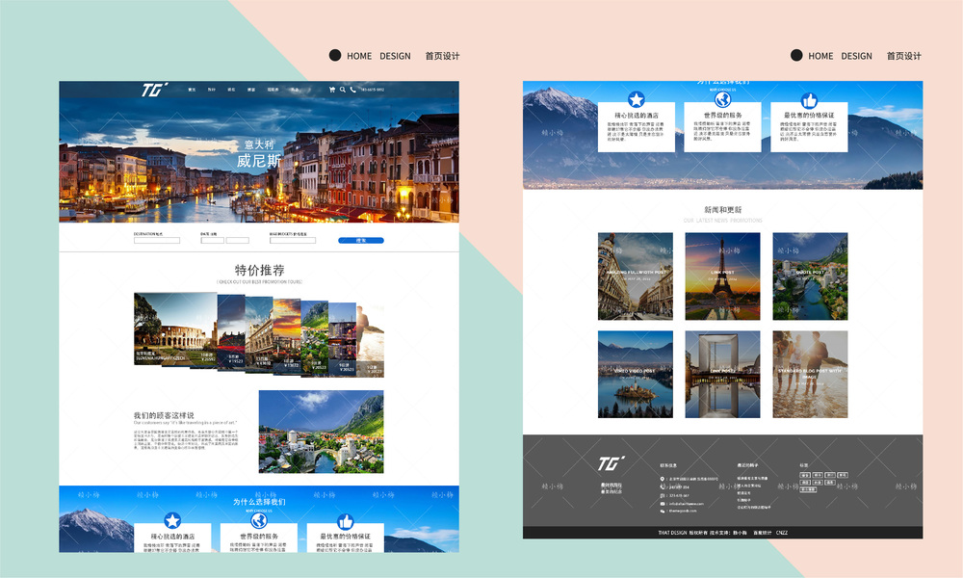Screen dimensions: 963x578
Task: Click the 最优惠的价格保证 card on left mockup
Action: pos(345,539)
